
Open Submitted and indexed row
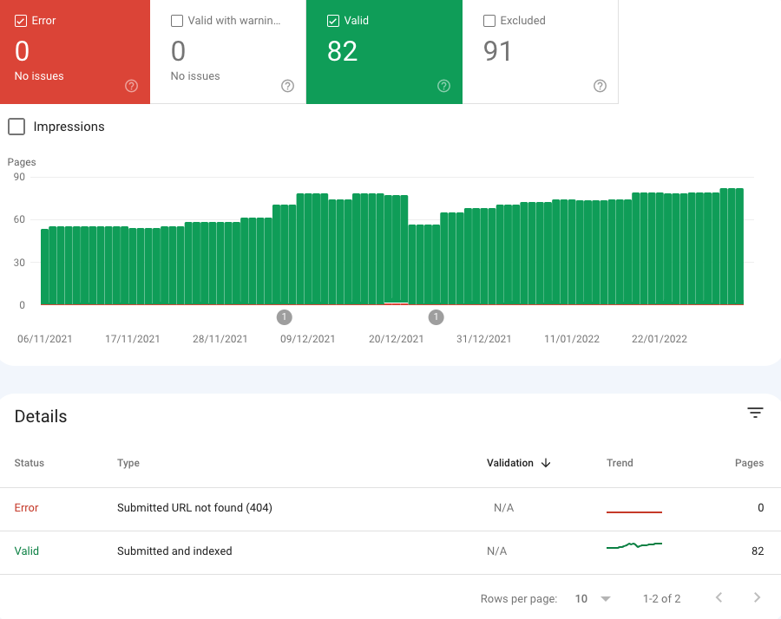click(390, 552)
